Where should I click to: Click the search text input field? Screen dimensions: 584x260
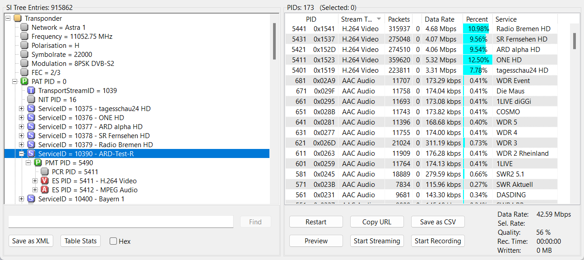pos(121,222)
